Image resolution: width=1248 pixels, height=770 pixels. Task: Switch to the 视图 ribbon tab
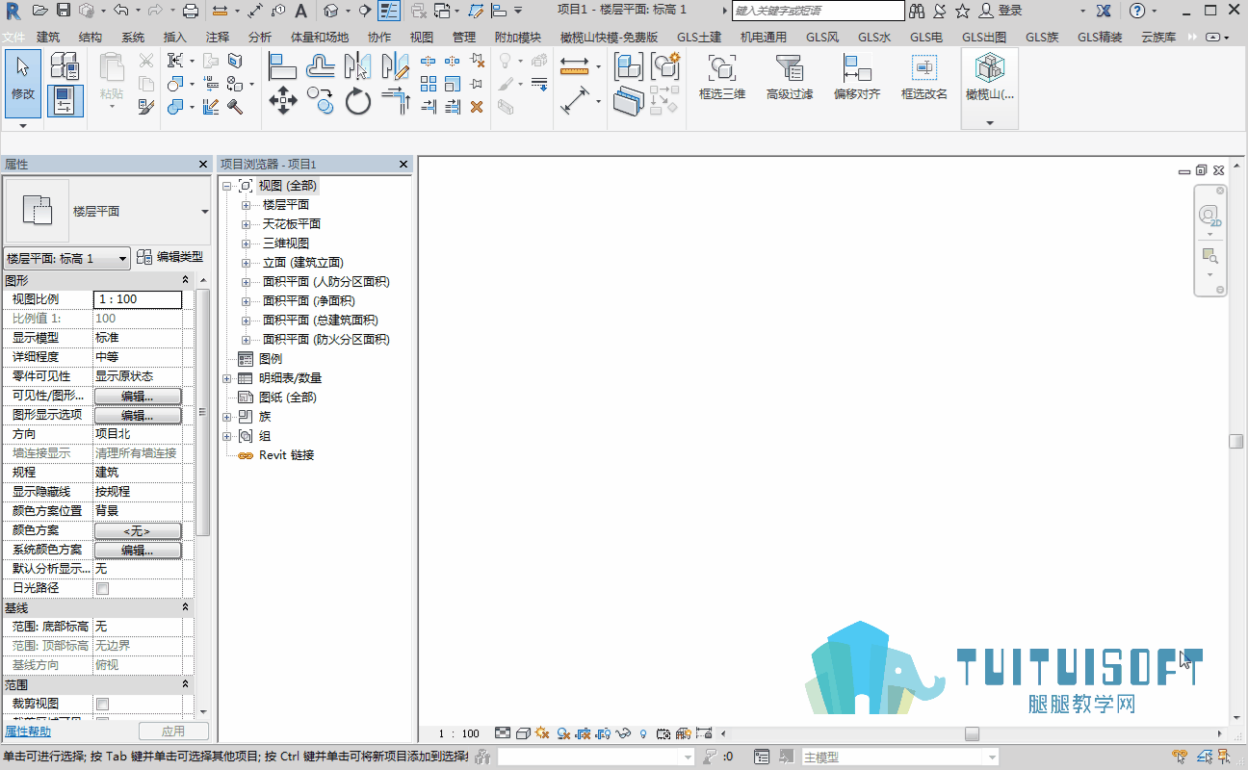422,38
